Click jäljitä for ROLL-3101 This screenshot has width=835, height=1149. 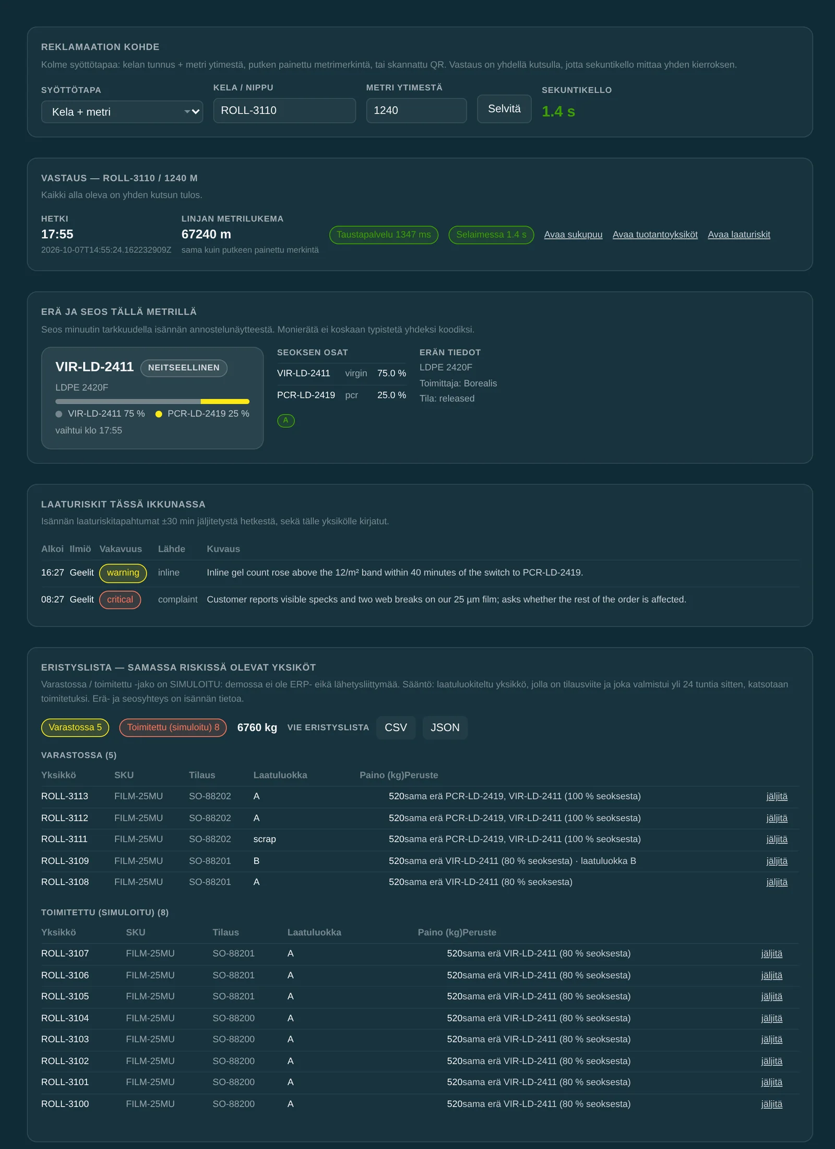tap(771, 1082)
